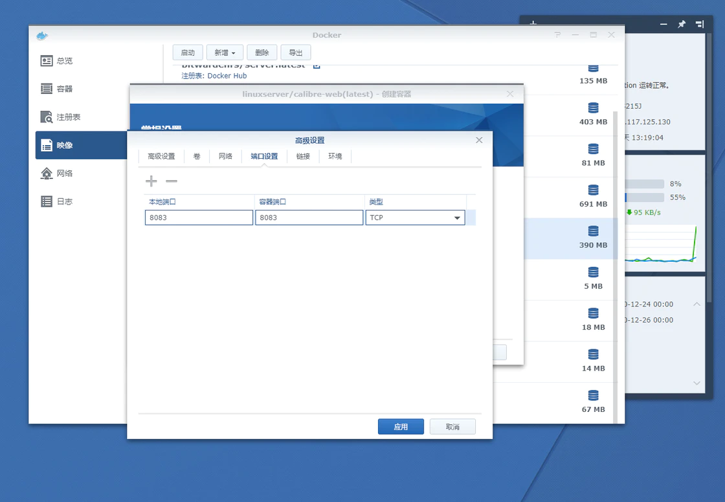
Task: Click the down chevron in the schedule widget
Action: pyautogui.click(x=697, y=383)
